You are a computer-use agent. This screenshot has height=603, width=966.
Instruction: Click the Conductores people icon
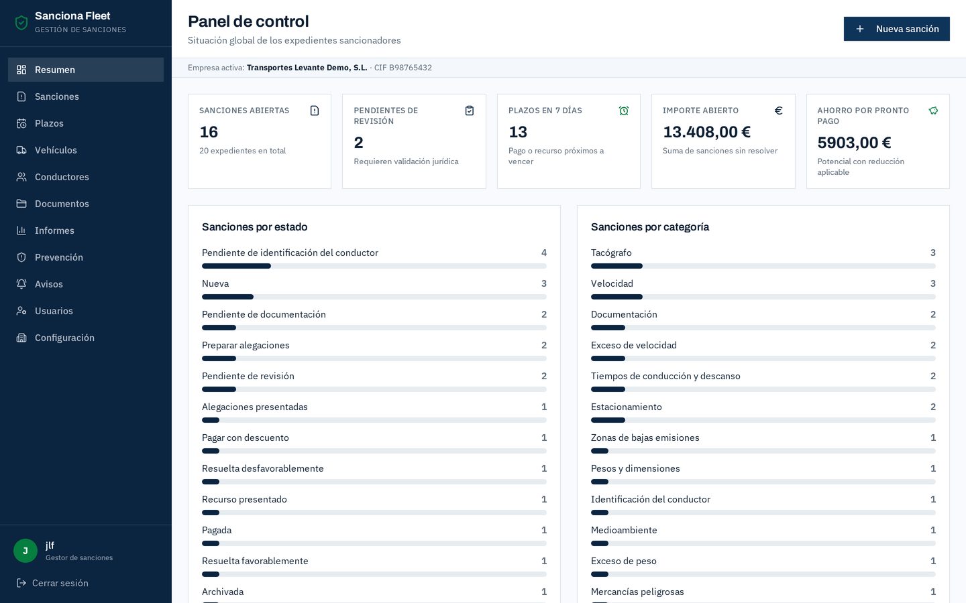tap(21, 177)
